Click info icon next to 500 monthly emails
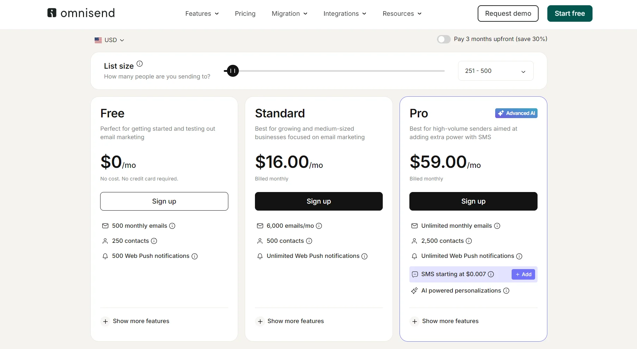Viewport: 637px width, 349px height. 172,226
